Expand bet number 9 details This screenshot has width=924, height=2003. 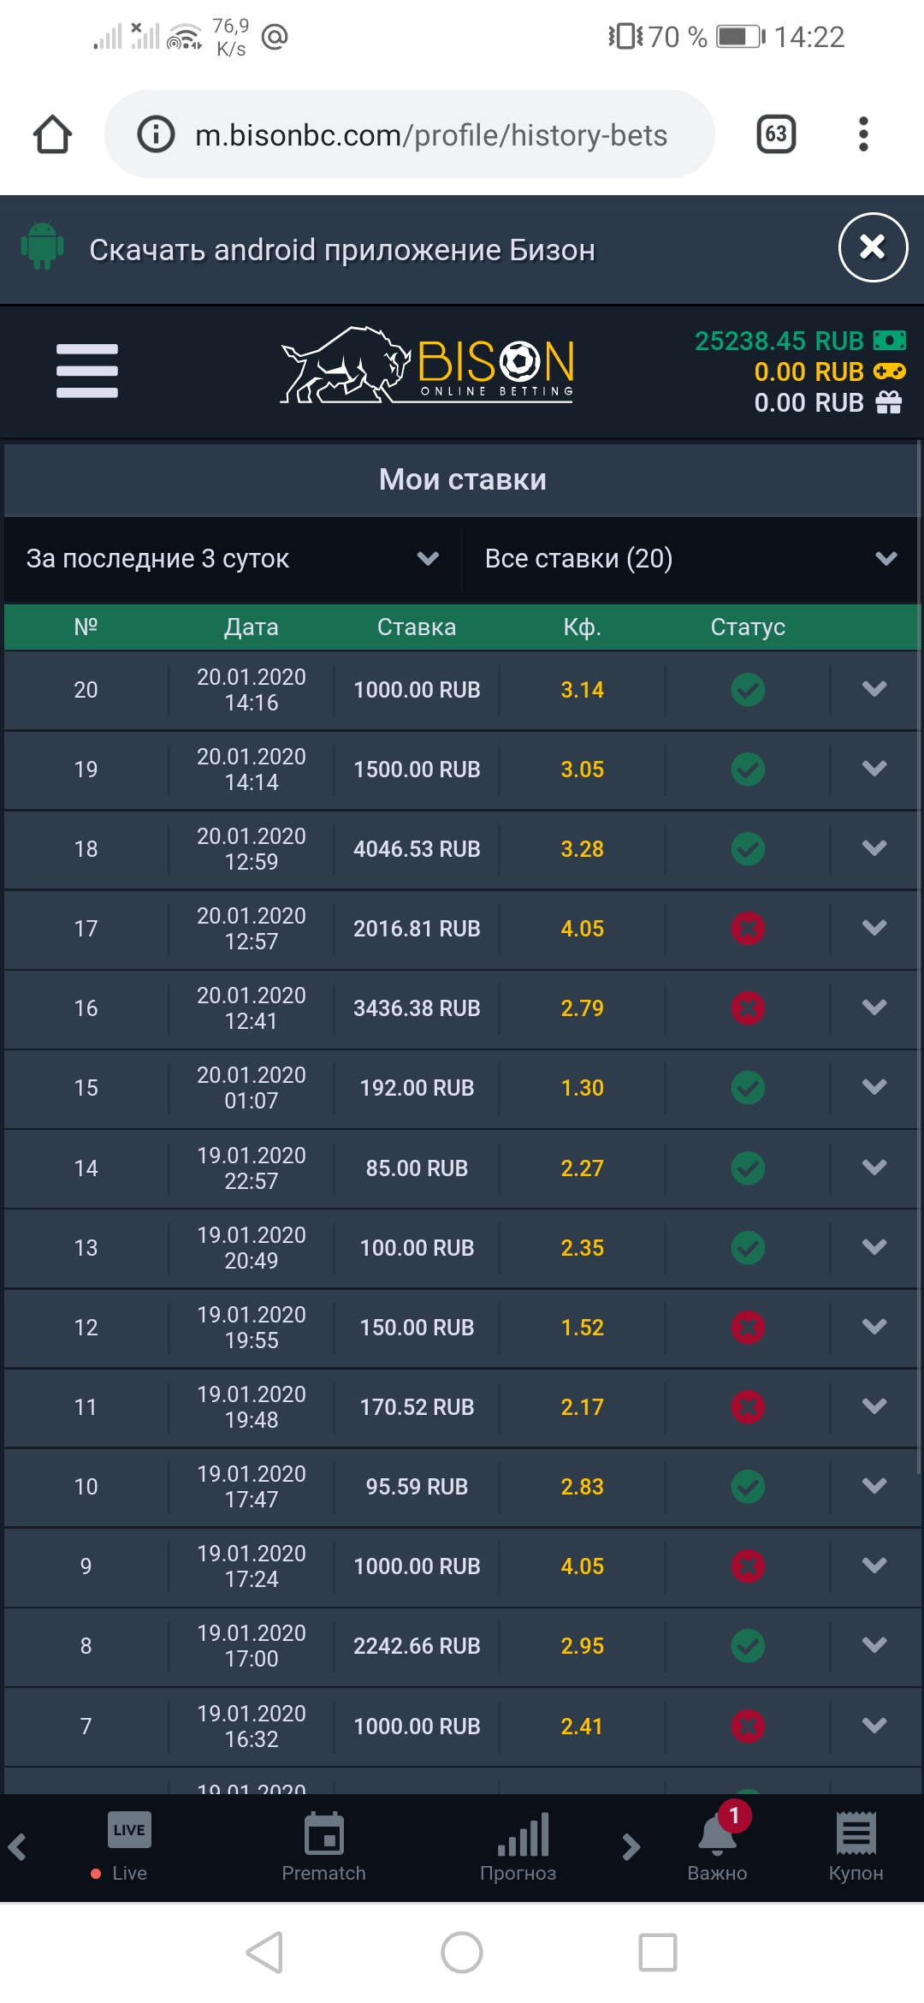[874, 1566]
